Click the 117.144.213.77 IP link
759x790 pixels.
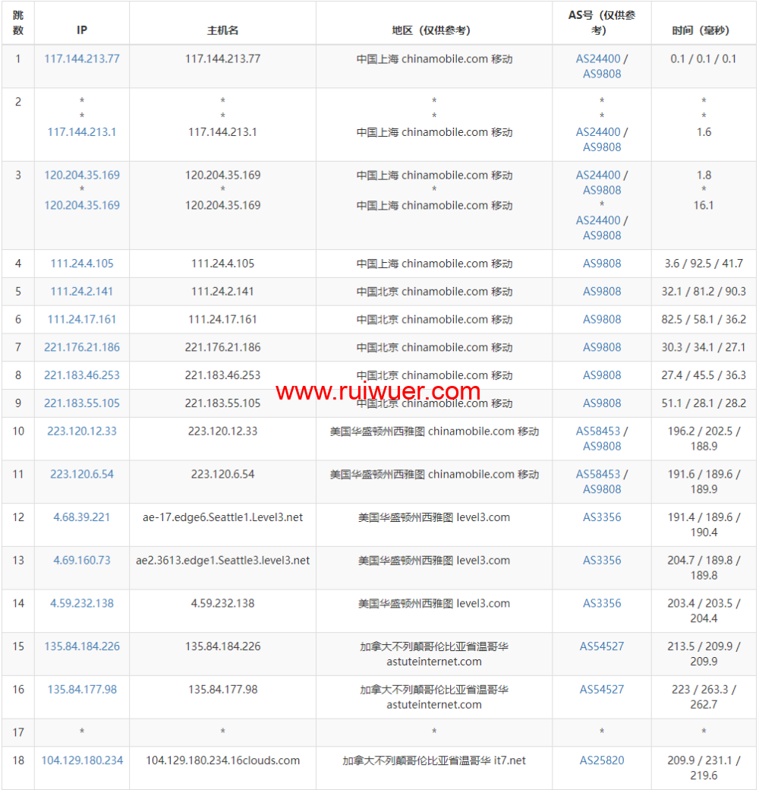82,58
